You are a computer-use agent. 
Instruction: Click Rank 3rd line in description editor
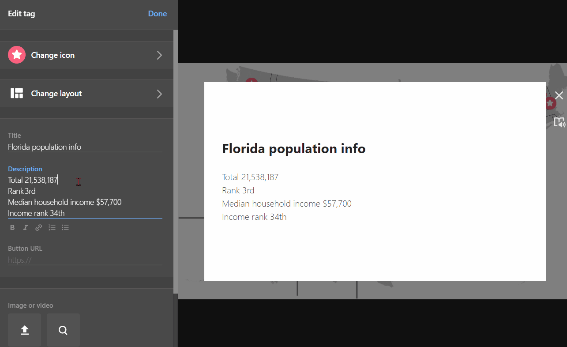click(x=22, y=191)
